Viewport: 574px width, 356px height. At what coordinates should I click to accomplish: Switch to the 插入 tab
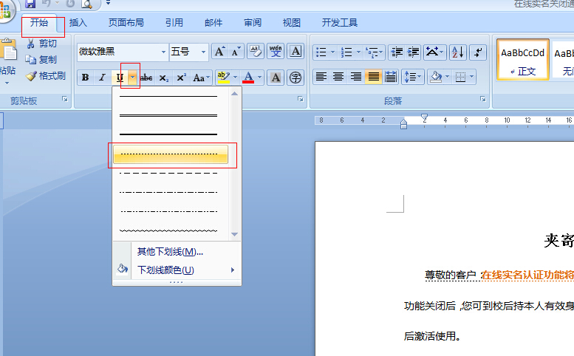coord(78,23)
